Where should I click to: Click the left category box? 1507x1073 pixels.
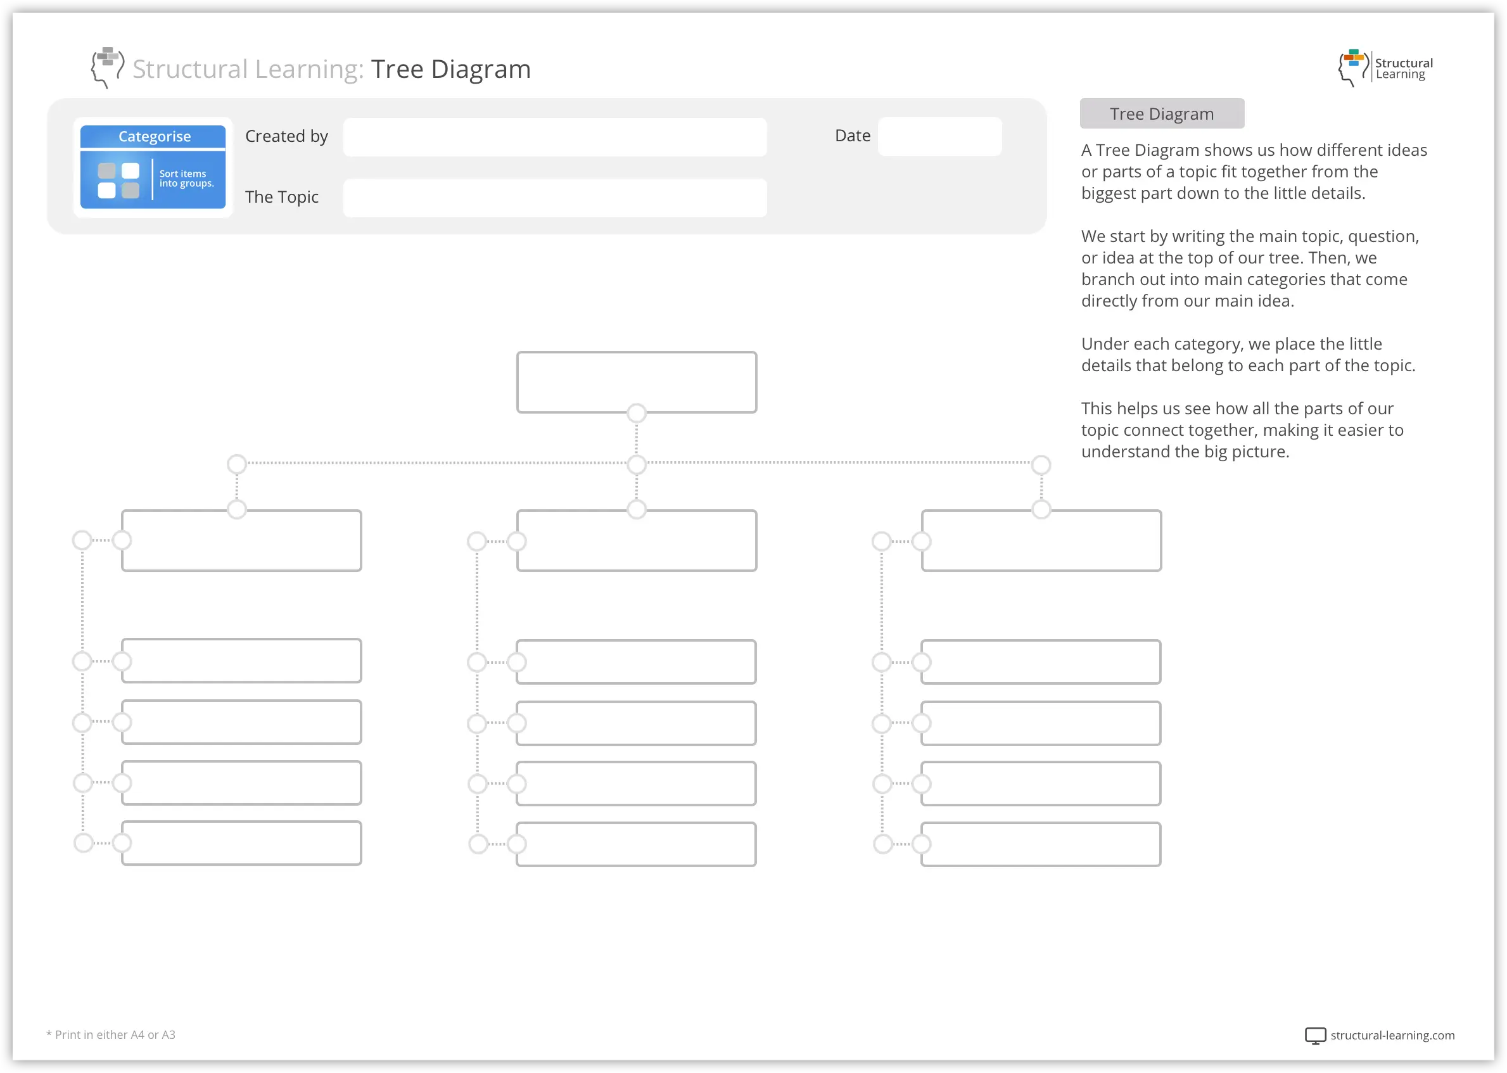[x=242, y=540]
